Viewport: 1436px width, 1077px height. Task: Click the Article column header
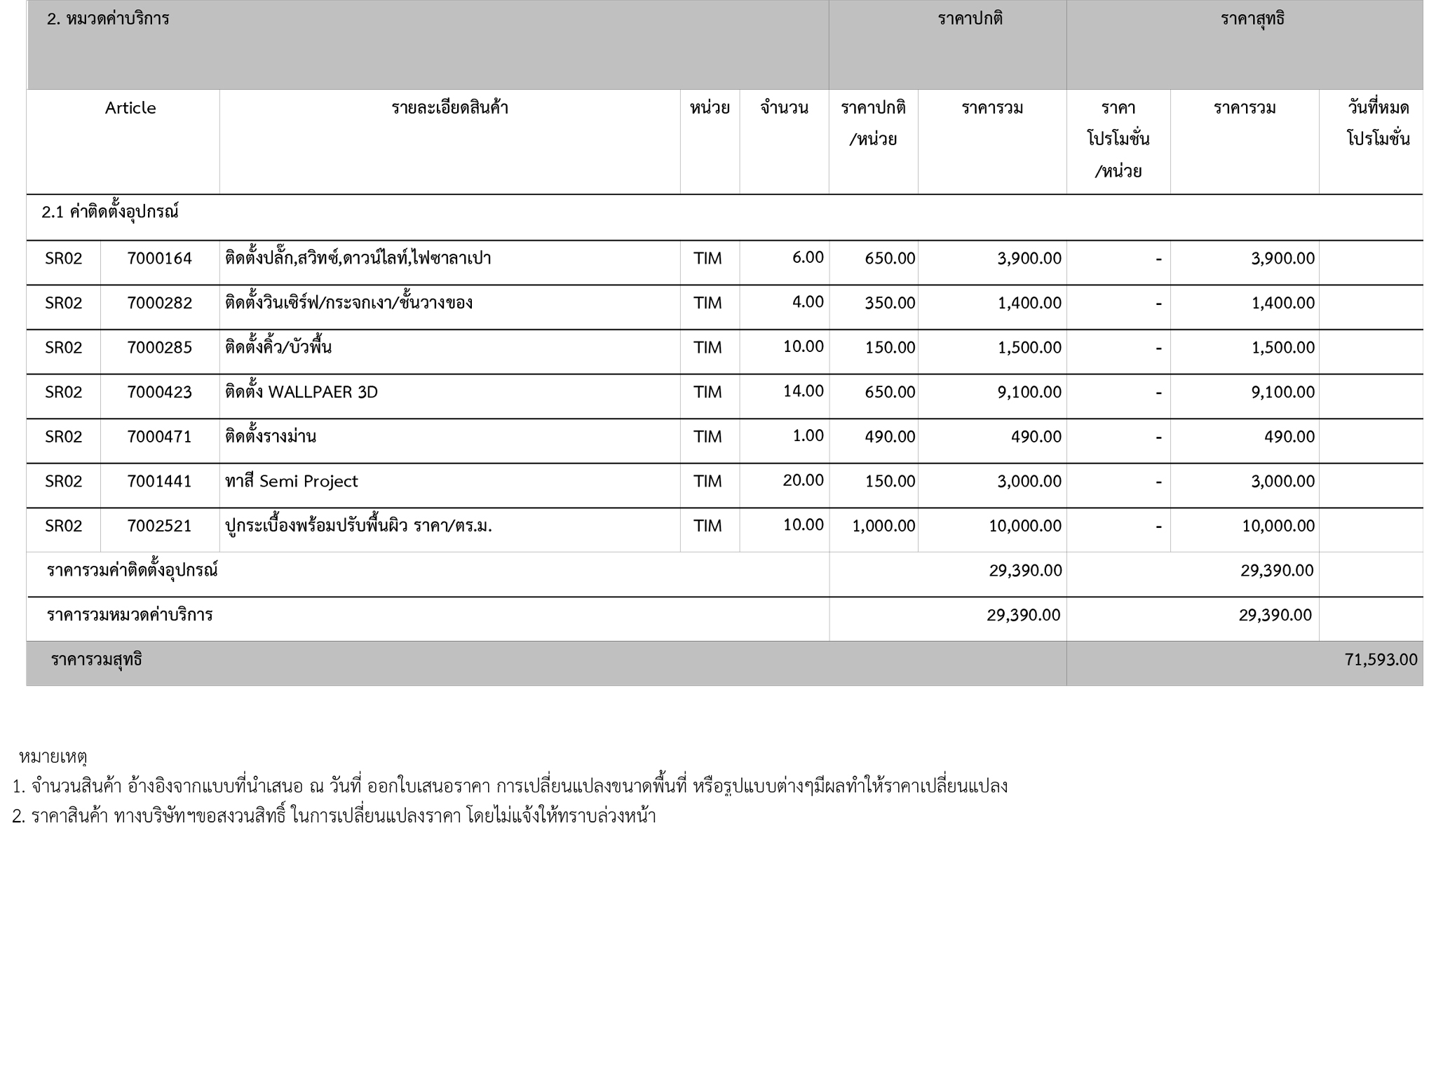point(130,108)
